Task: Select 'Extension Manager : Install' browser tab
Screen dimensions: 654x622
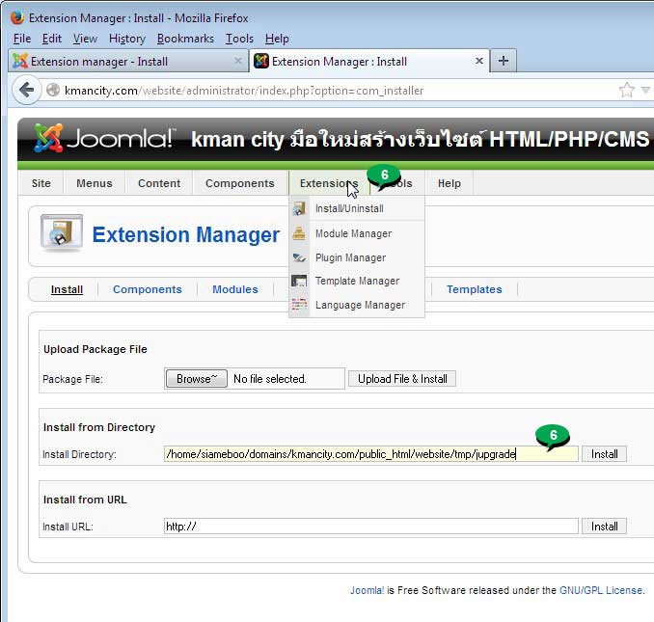Action: tap(369, 61)
